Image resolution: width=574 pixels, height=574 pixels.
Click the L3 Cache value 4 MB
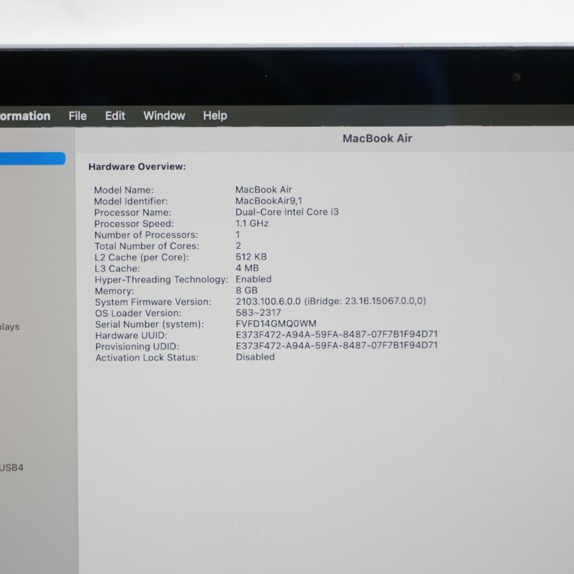pos(247,268)
